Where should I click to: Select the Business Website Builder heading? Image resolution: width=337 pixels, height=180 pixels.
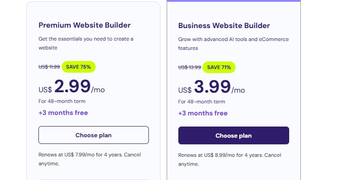point(224,25)
